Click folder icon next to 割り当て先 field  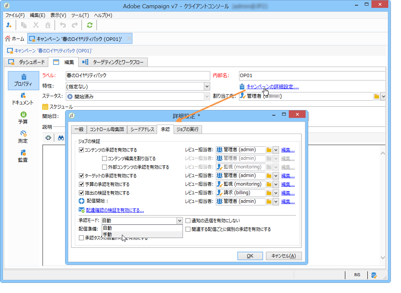coord(376,97)
